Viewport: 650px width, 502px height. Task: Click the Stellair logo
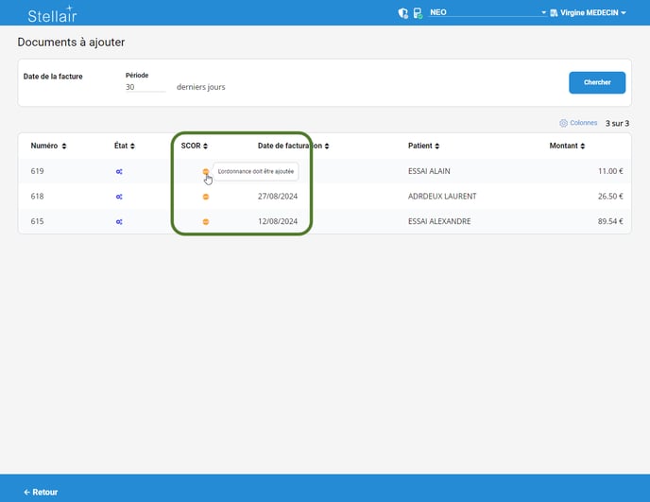[52, 13]
